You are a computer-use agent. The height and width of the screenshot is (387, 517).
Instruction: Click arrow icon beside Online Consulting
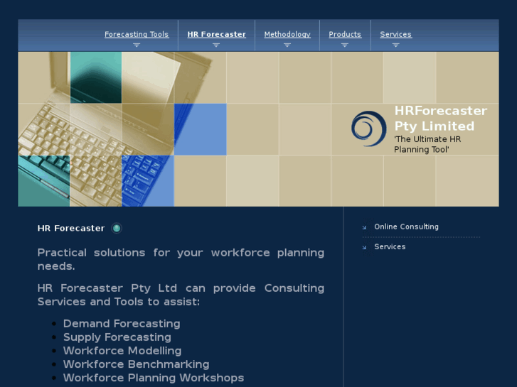[x=364, y=227]
